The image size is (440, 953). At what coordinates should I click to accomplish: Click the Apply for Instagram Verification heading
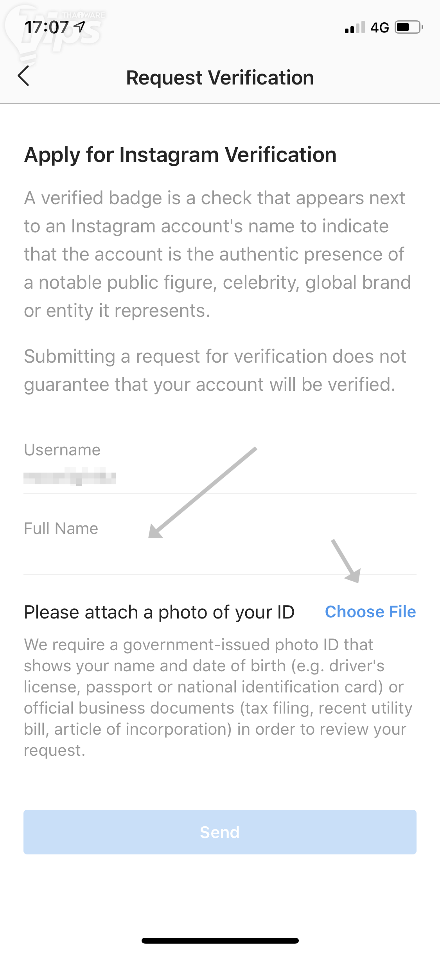pyautogui.click(x=180, y=155)
